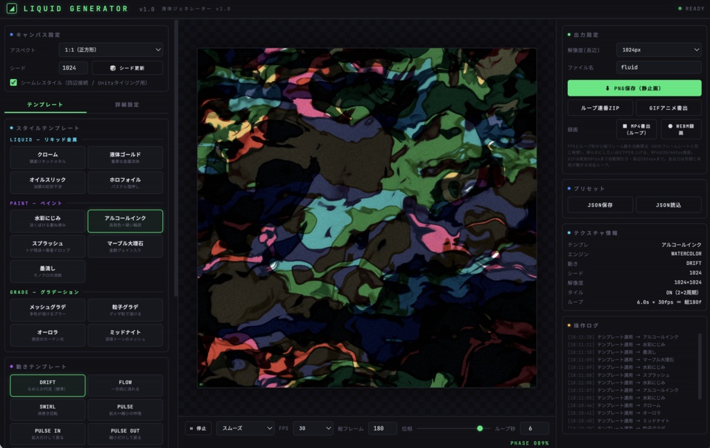Click the dice icon on シード更新
The width and height of the screenshot is (710, 448).
coord(113,68)
